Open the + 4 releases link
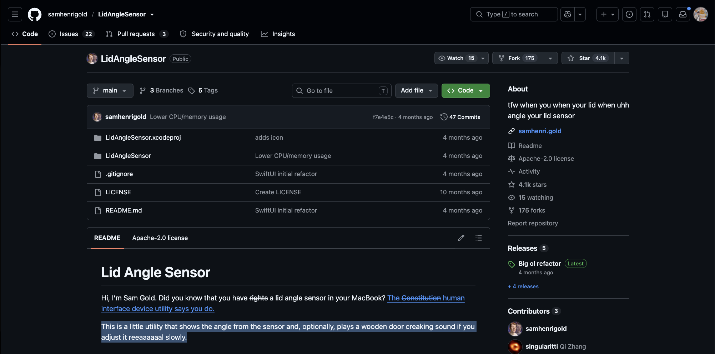Viewport: 715px width, 354px height. coord(523,286)
